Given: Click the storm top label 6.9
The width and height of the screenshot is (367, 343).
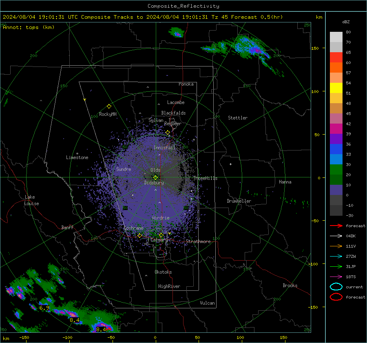Looking at the screenshot, I should 44,308.
